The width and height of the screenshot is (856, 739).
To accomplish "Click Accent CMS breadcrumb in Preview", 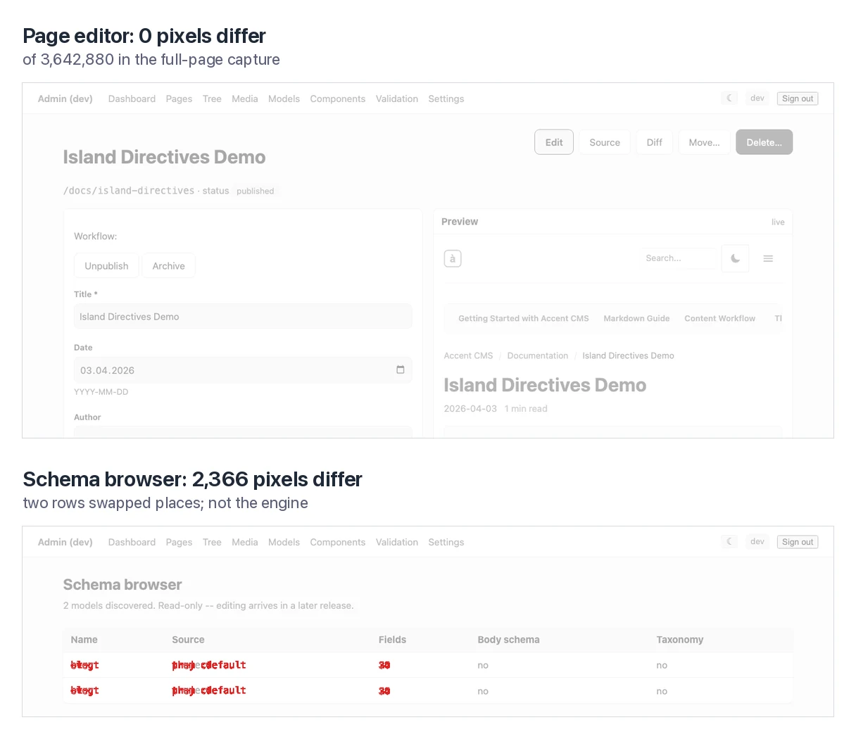I will [x=468, y=355].
